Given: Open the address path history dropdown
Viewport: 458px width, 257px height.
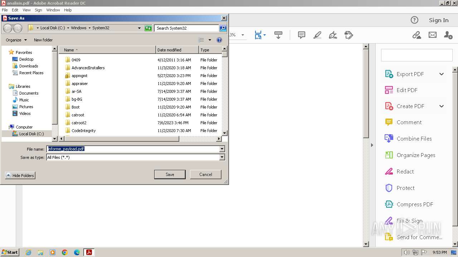Looking at the screenshot, I should pyautogui.click(x=139, y=28).
